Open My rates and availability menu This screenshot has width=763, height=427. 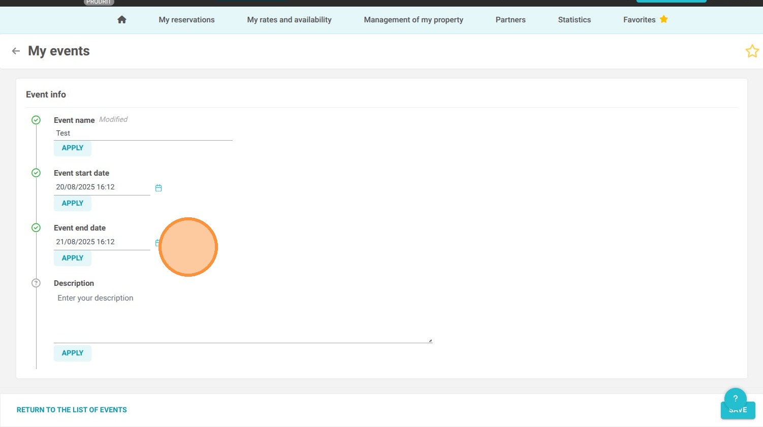pos(289,20)
